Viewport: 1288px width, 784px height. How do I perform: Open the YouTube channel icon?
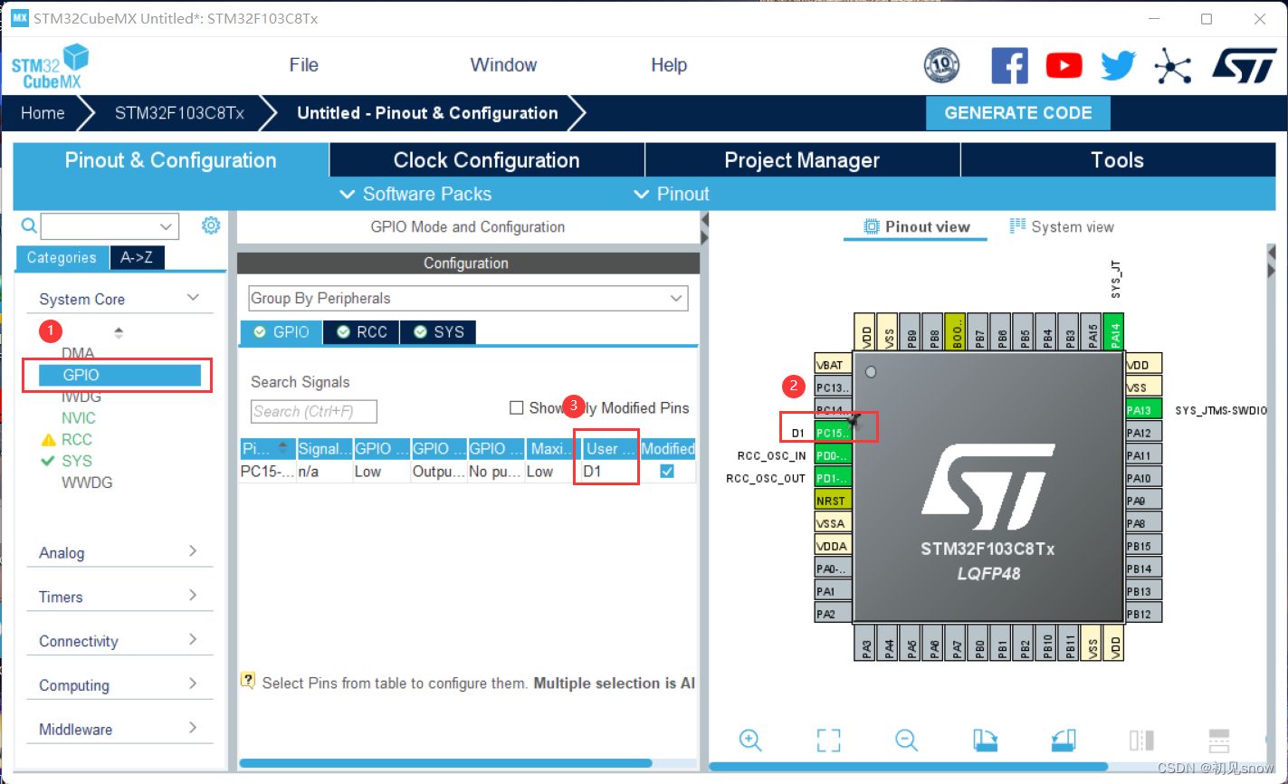tap(1064, 65)
